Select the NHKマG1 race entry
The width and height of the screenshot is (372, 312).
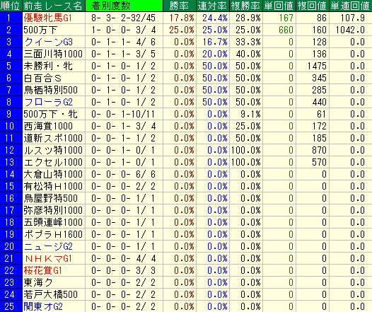tap(48, 259)
